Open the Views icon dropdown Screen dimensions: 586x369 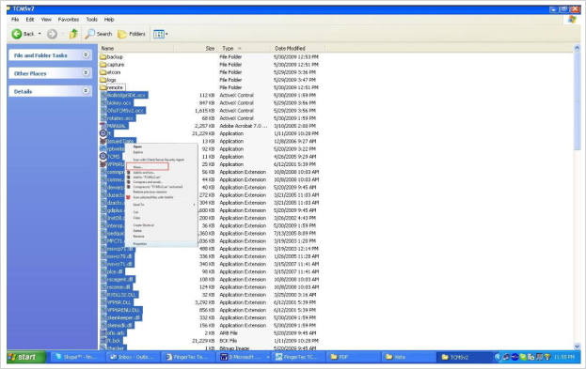[160, 35]
